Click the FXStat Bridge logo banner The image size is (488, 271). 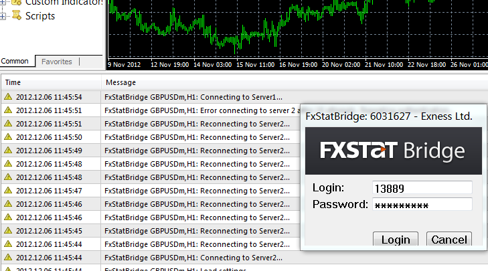point(393,150)
